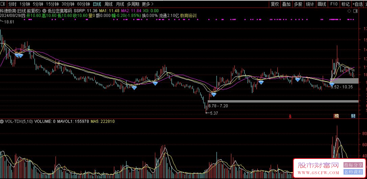This screenshot has height=179, width=367.
Task: Open the F10 company info button
Action: [x=334, y=4]
